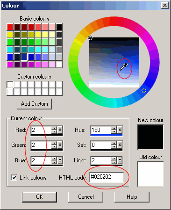Click inside the saturation-lightness square
This screenshot has height=210, width=171.
click(114, 62)
